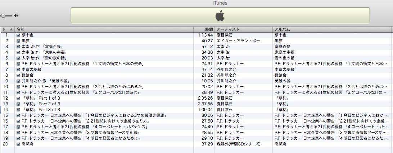This screenshot has height=153, width=393.
Task: Select track name 黒猫
Action: pyautogui.click(x=26, y=41)
